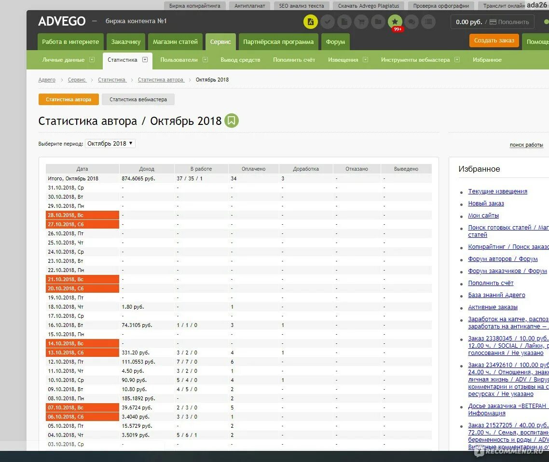Click the Сервис breadcrumb link
Screen dimensions: 549x462
77,80
